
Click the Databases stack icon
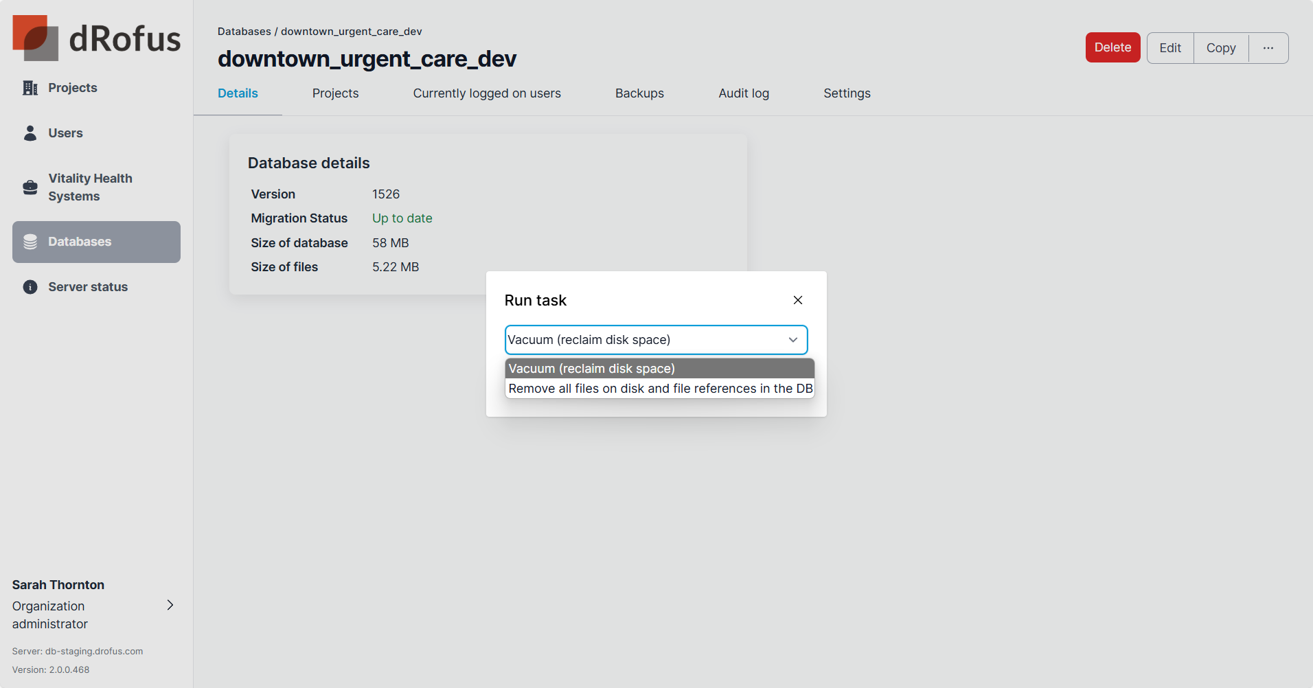[x=30, y=242]
